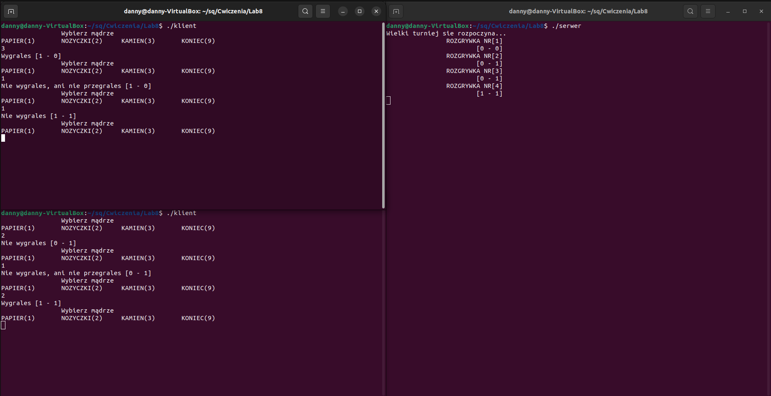Minimize the left terminal window
Screen dimensions: 771x396
(x=343, y=11)
